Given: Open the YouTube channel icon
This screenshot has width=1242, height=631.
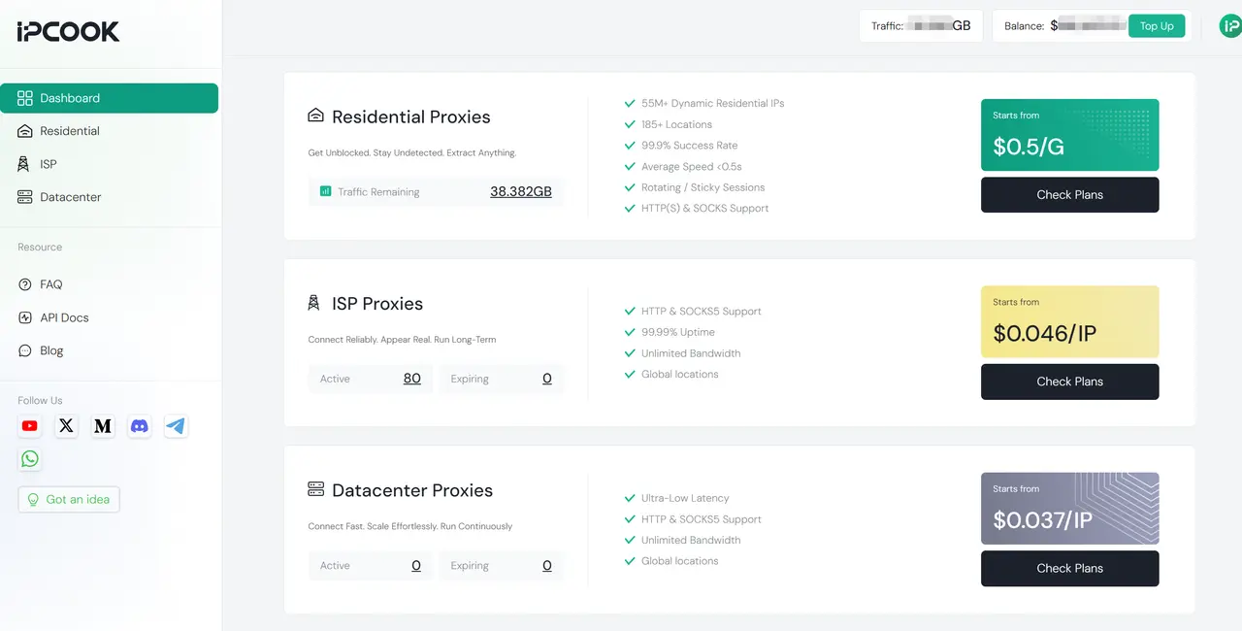Looking at the screenshot, I should [x=29, y=426].
